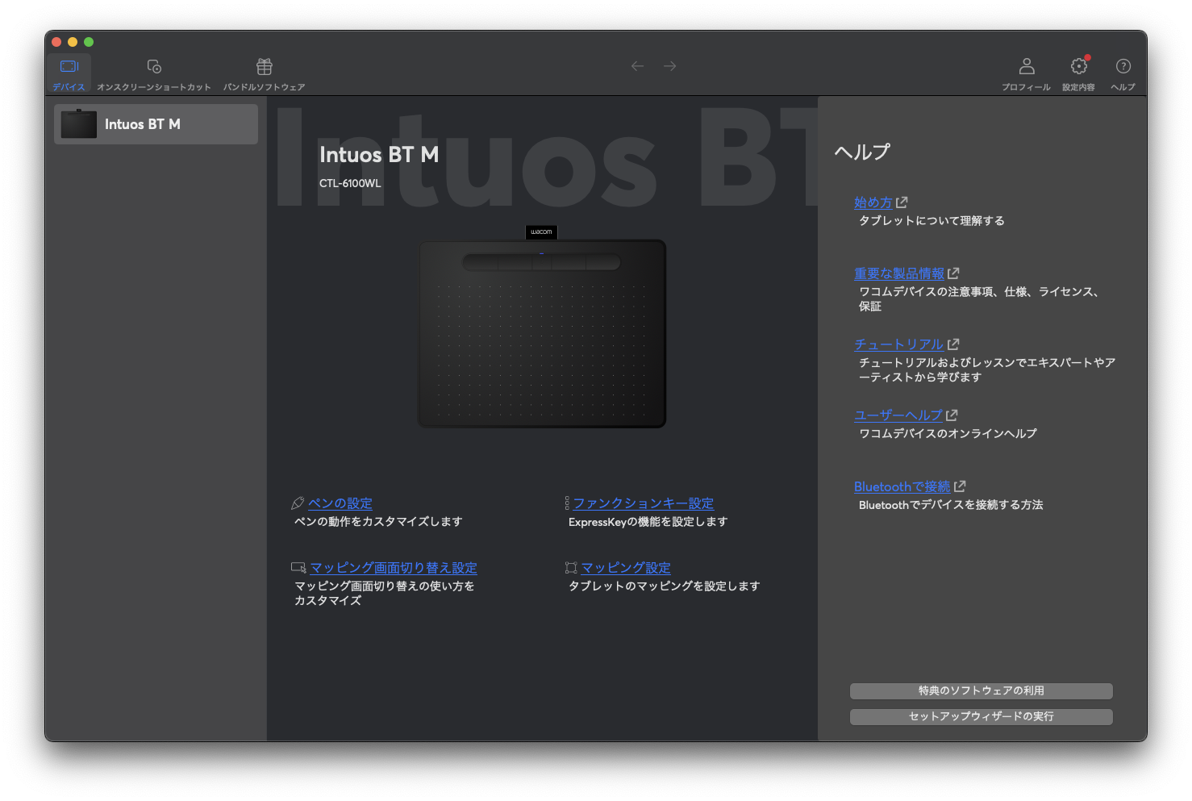Viewport: 1192px width, 801px height.
Task: Open the デバイス (Devices) tab icon
Action: 69,67
